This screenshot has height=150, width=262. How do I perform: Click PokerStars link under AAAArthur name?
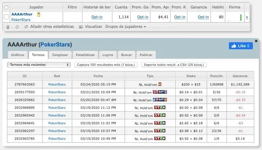pyautogui.click(x=21, y=20)
